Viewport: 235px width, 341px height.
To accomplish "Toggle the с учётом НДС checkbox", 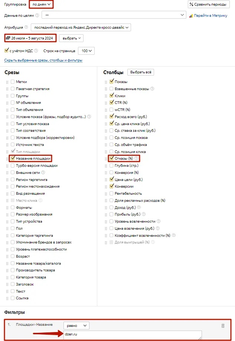I will tap(6, 51).
